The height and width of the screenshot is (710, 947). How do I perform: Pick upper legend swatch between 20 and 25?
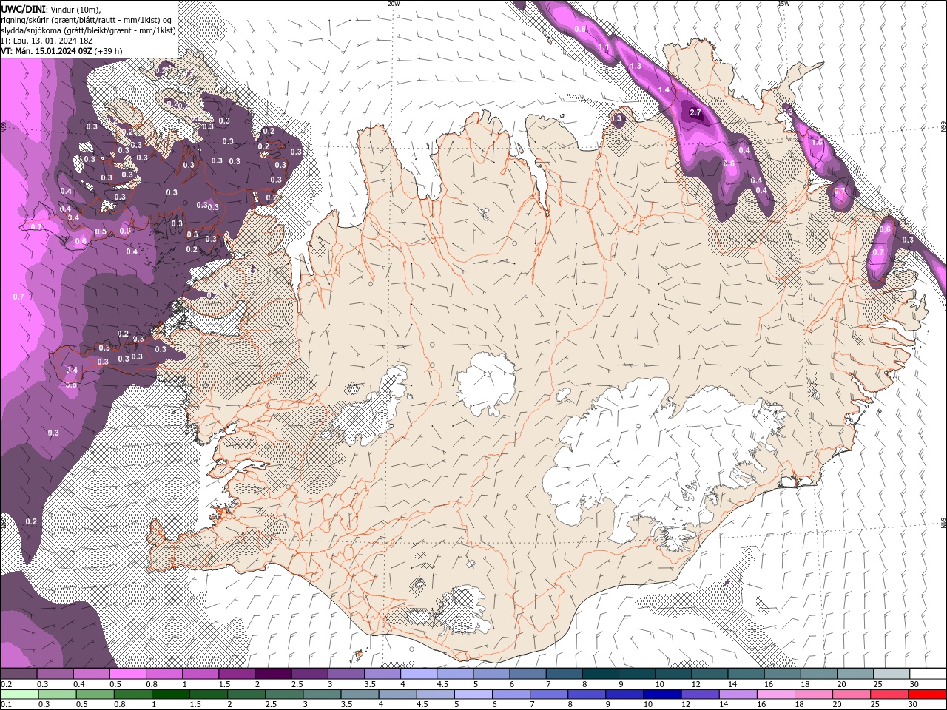click(x=855, y=674)
